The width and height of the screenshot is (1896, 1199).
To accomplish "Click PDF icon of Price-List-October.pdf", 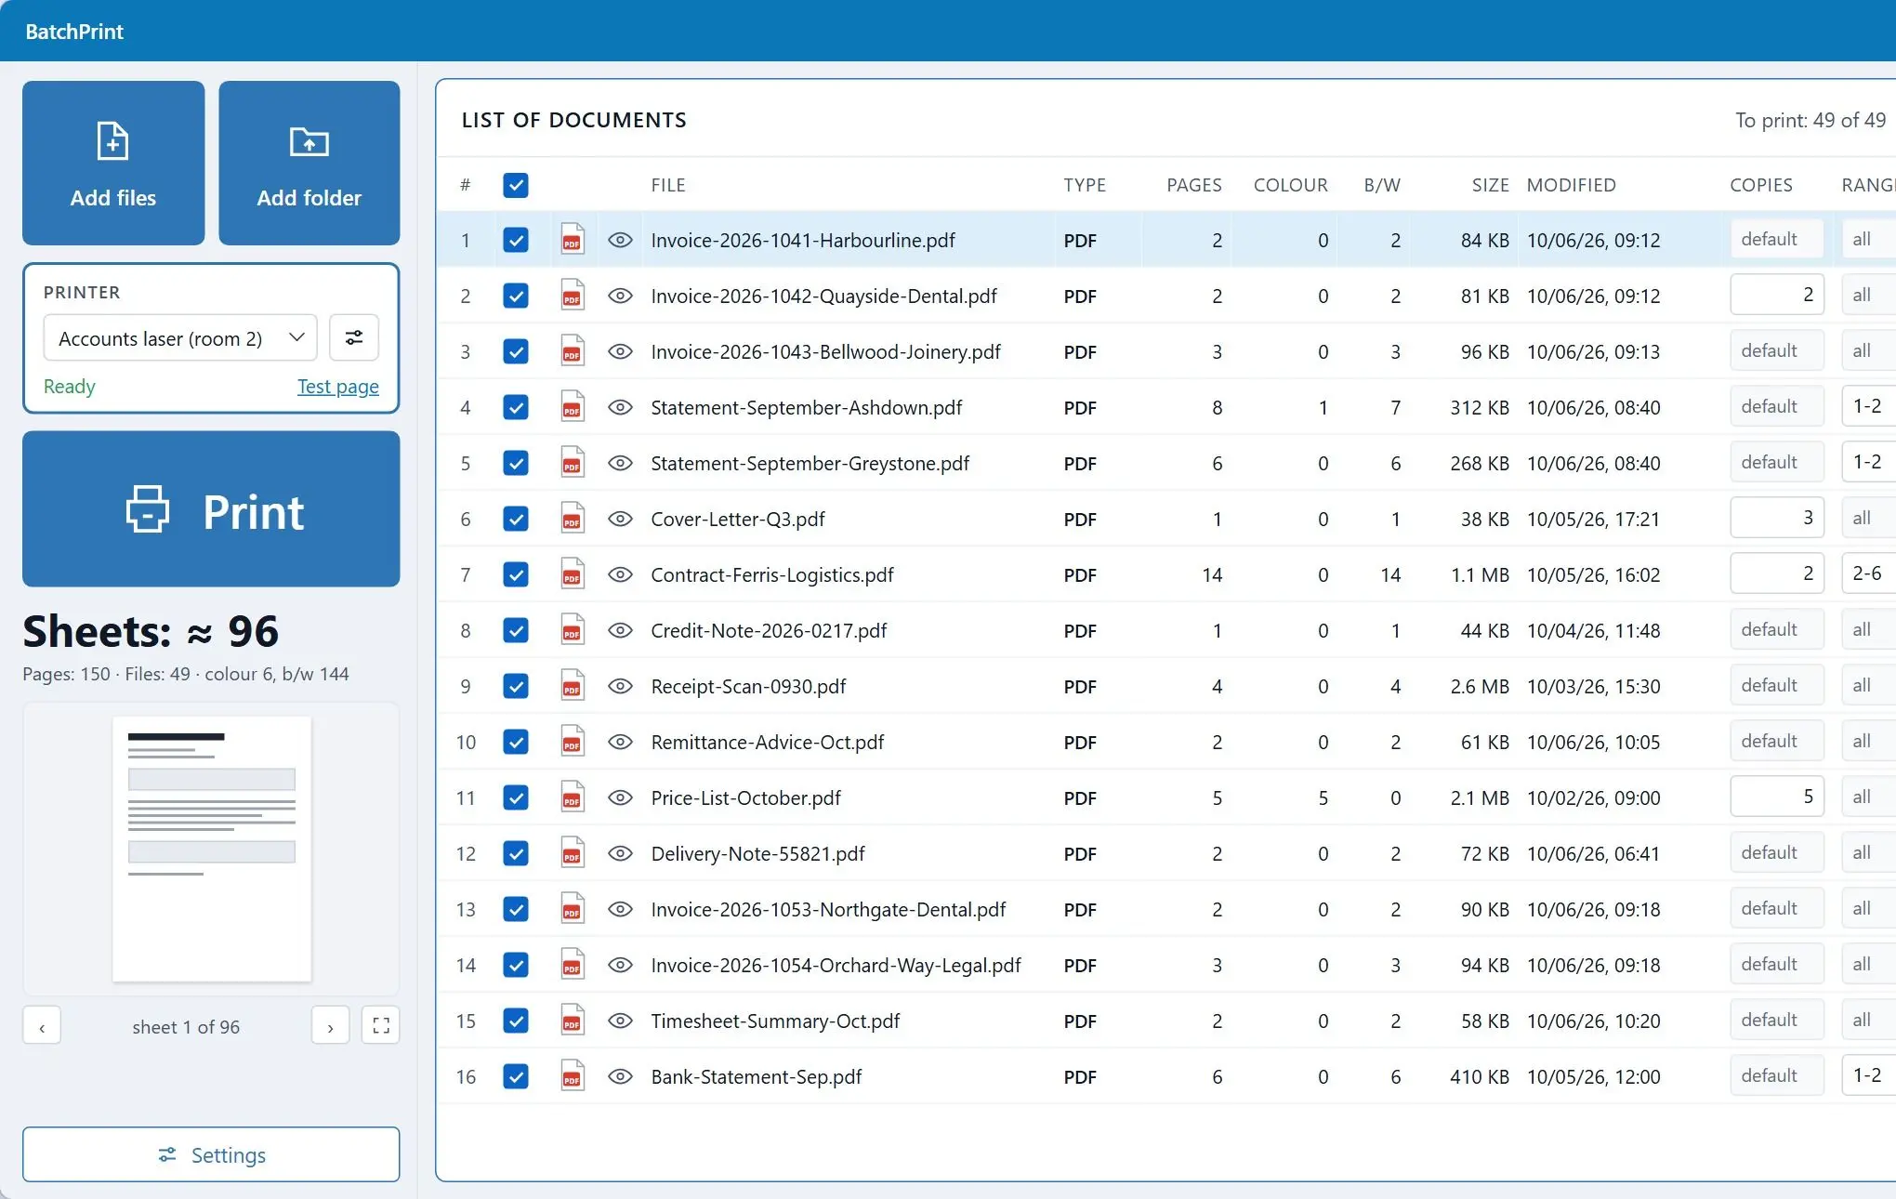I will (573, 797).
